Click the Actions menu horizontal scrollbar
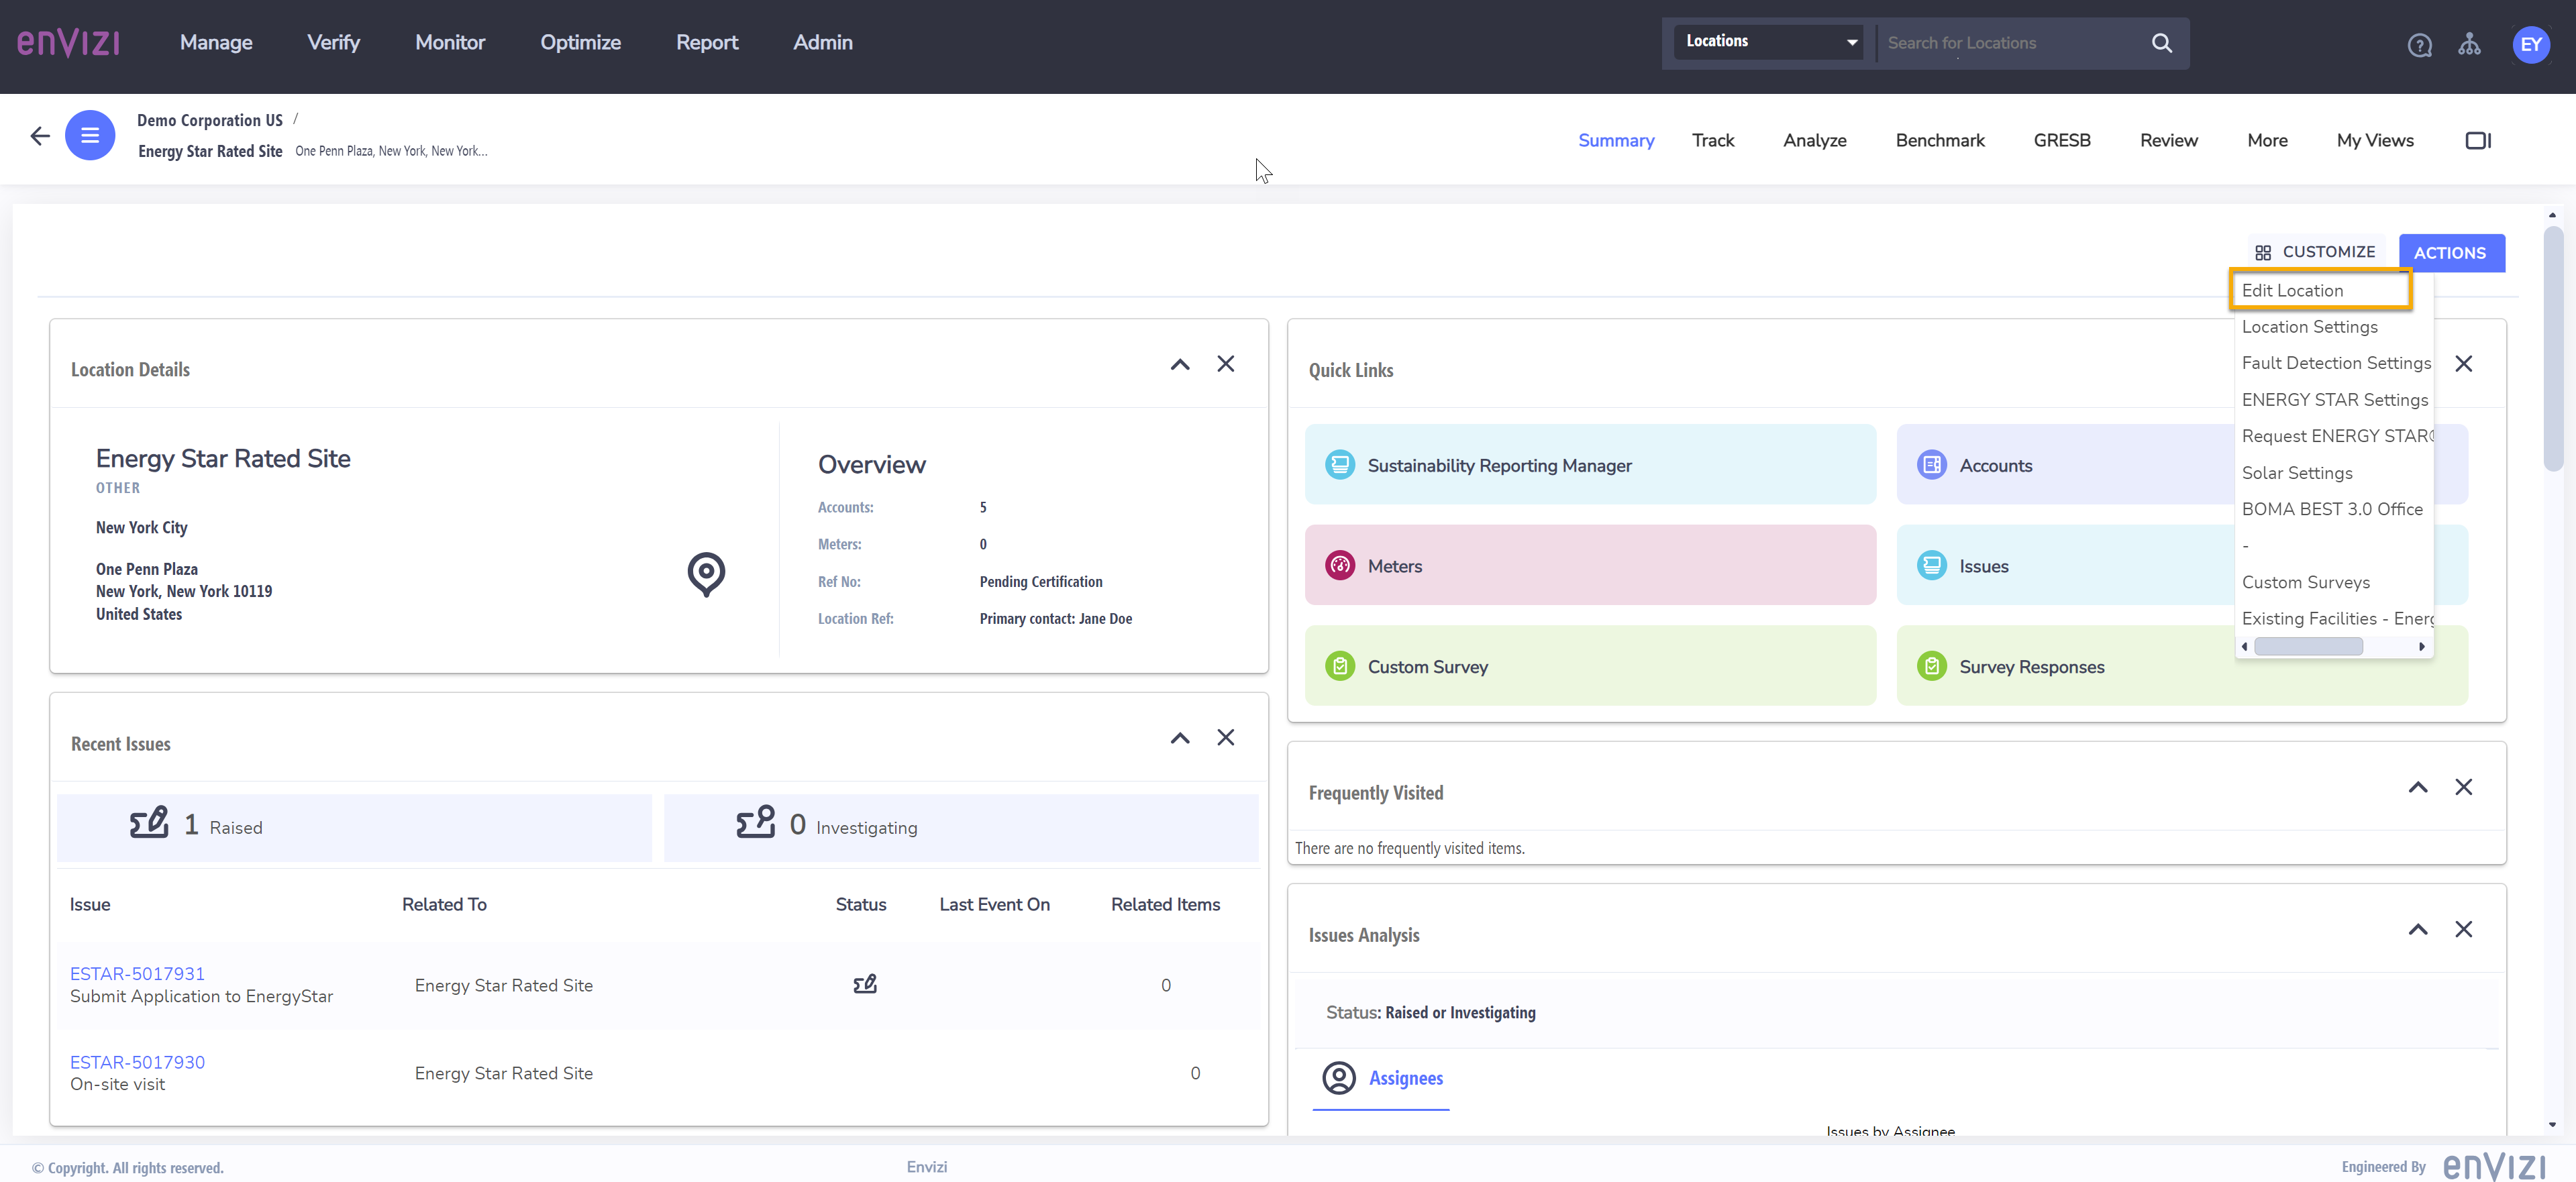The image size is (2576, 1182). pos(2308,647)
